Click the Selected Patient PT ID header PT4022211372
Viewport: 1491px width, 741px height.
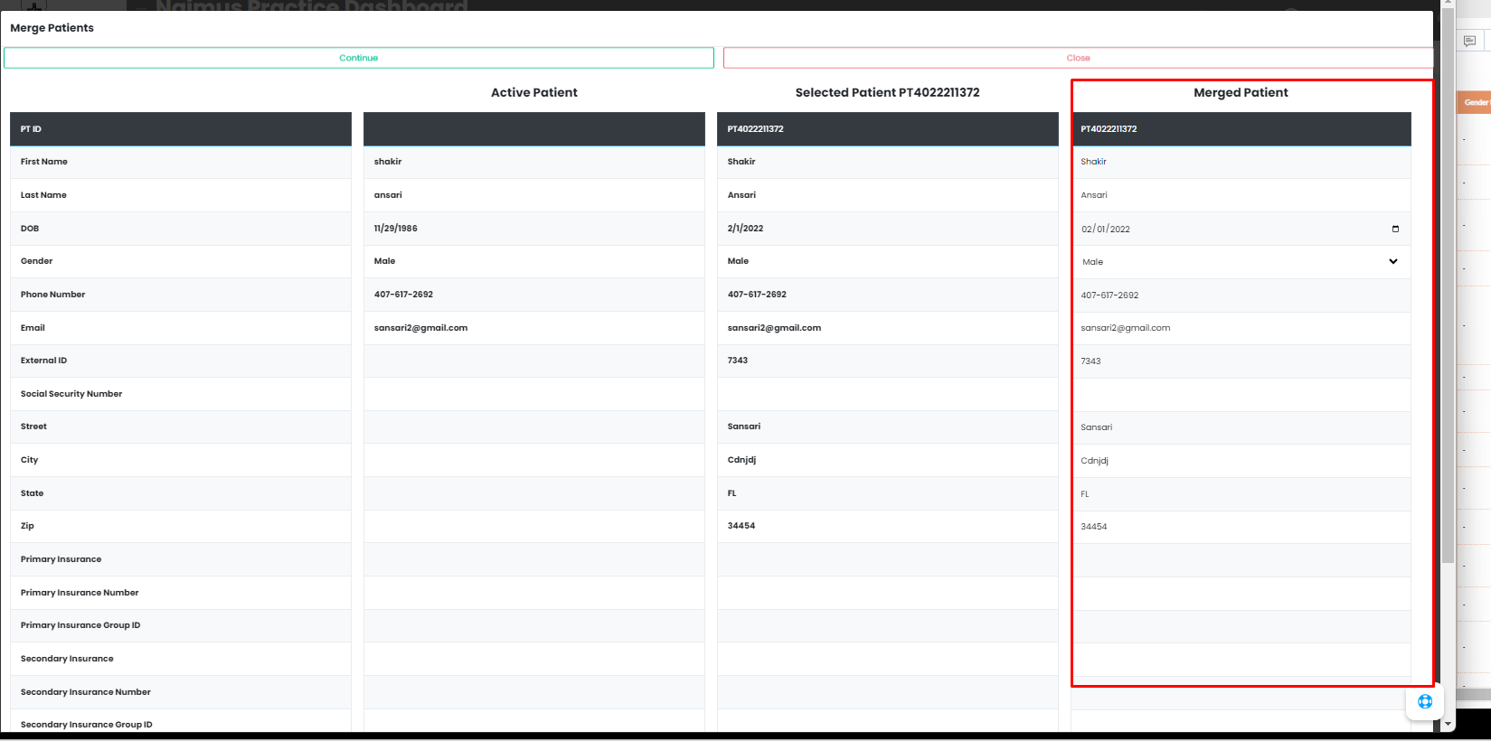coord(755,129)
